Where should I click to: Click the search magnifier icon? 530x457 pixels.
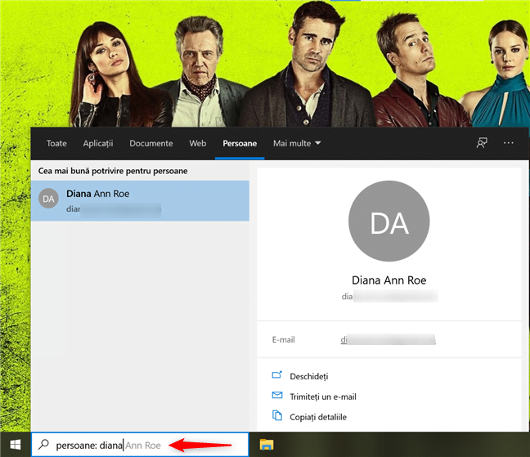(43, 445)
